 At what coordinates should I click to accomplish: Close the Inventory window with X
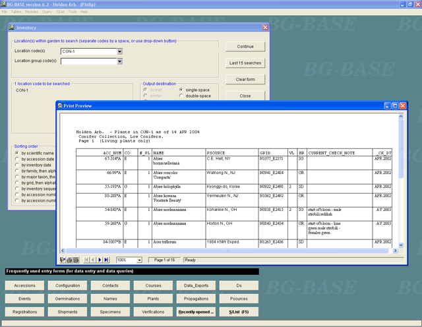click(265, 28)
